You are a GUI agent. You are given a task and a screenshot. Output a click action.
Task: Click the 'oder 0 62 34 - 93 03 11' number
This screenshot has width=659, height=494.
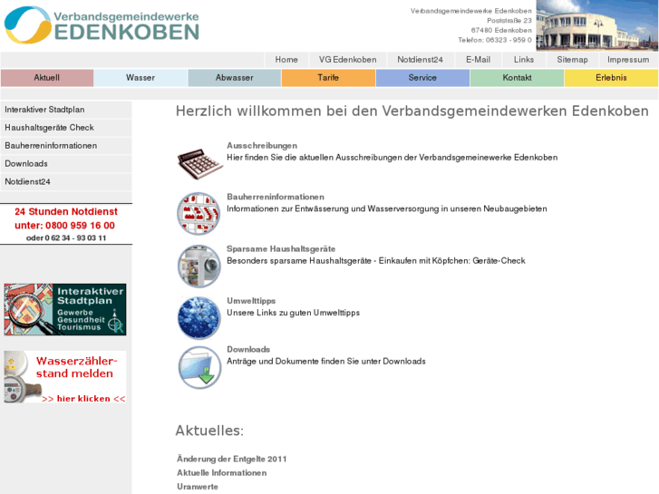pyautogui.click(x=66, y=238)
